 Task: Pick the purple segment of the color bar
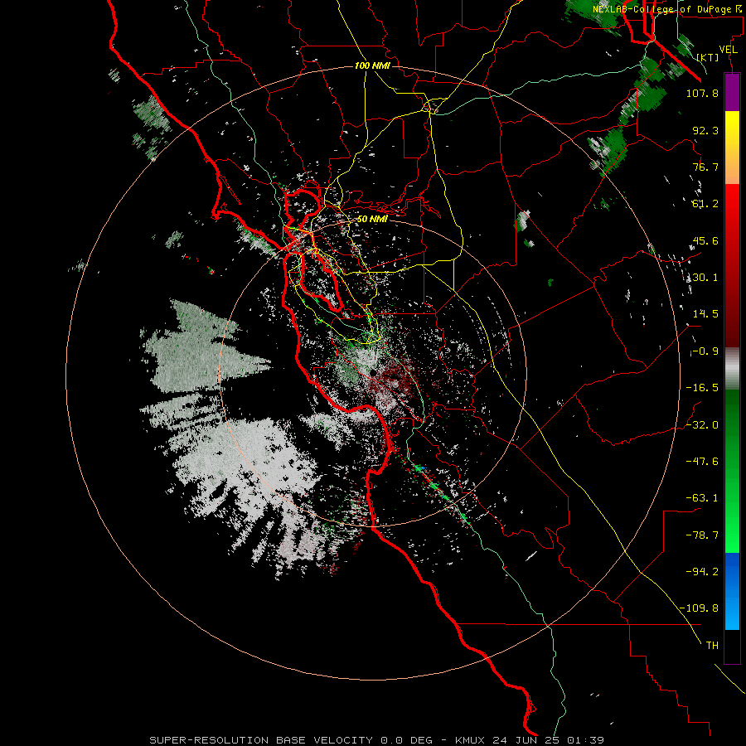click(732, 92)
